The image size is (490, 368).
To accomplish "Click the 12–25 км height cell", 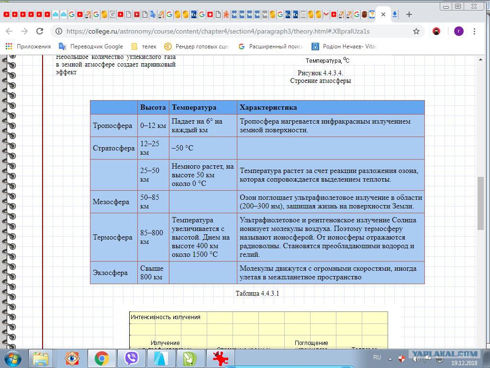I will point(153,148).
